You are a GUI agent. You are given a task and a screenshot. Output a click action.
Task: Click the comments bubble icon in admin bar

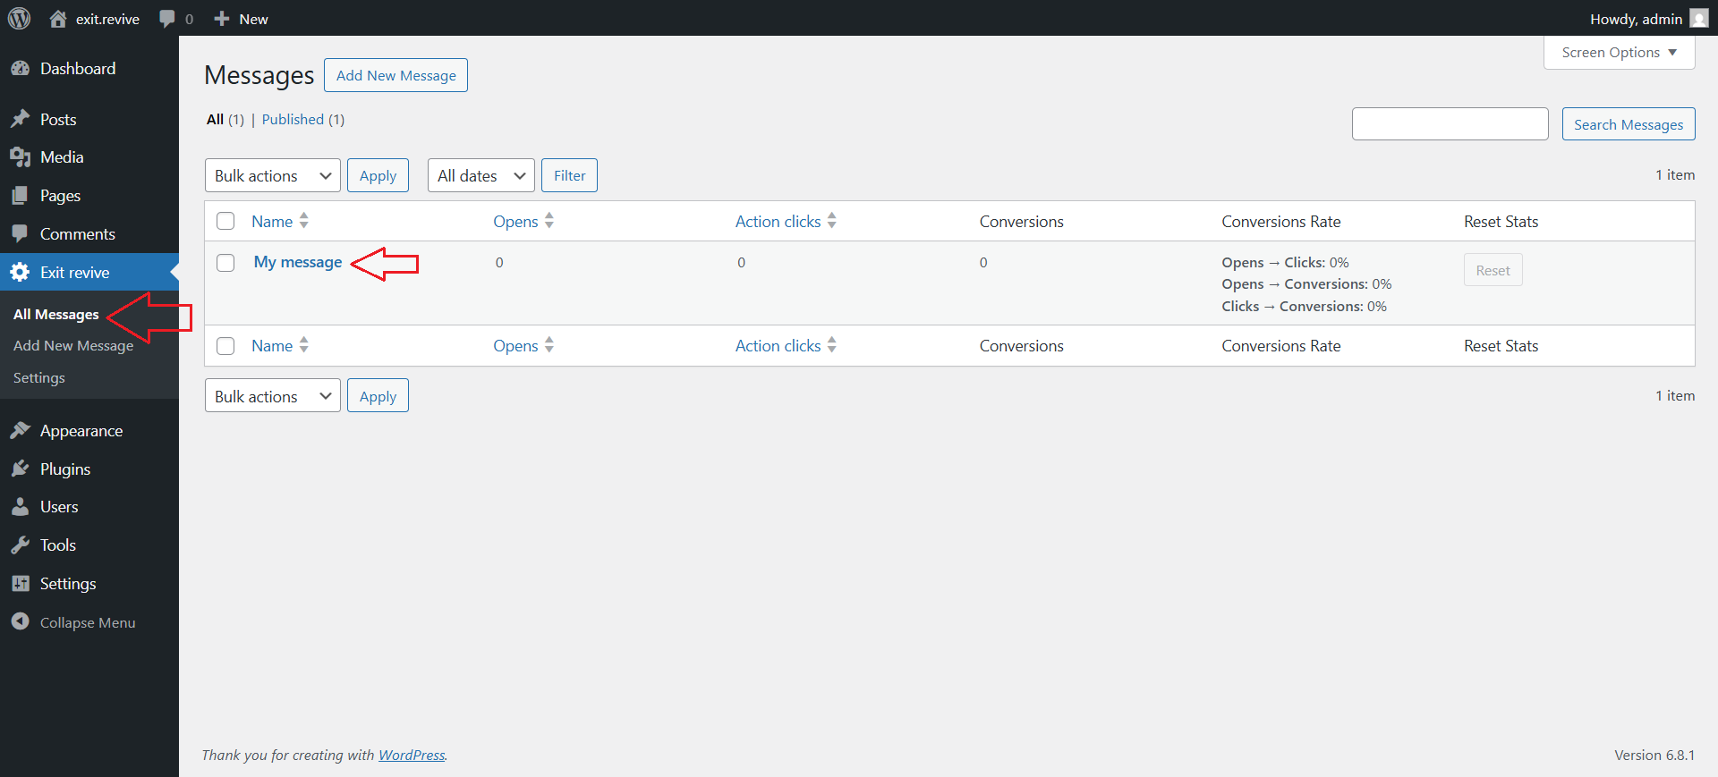(x=167, y=19)
